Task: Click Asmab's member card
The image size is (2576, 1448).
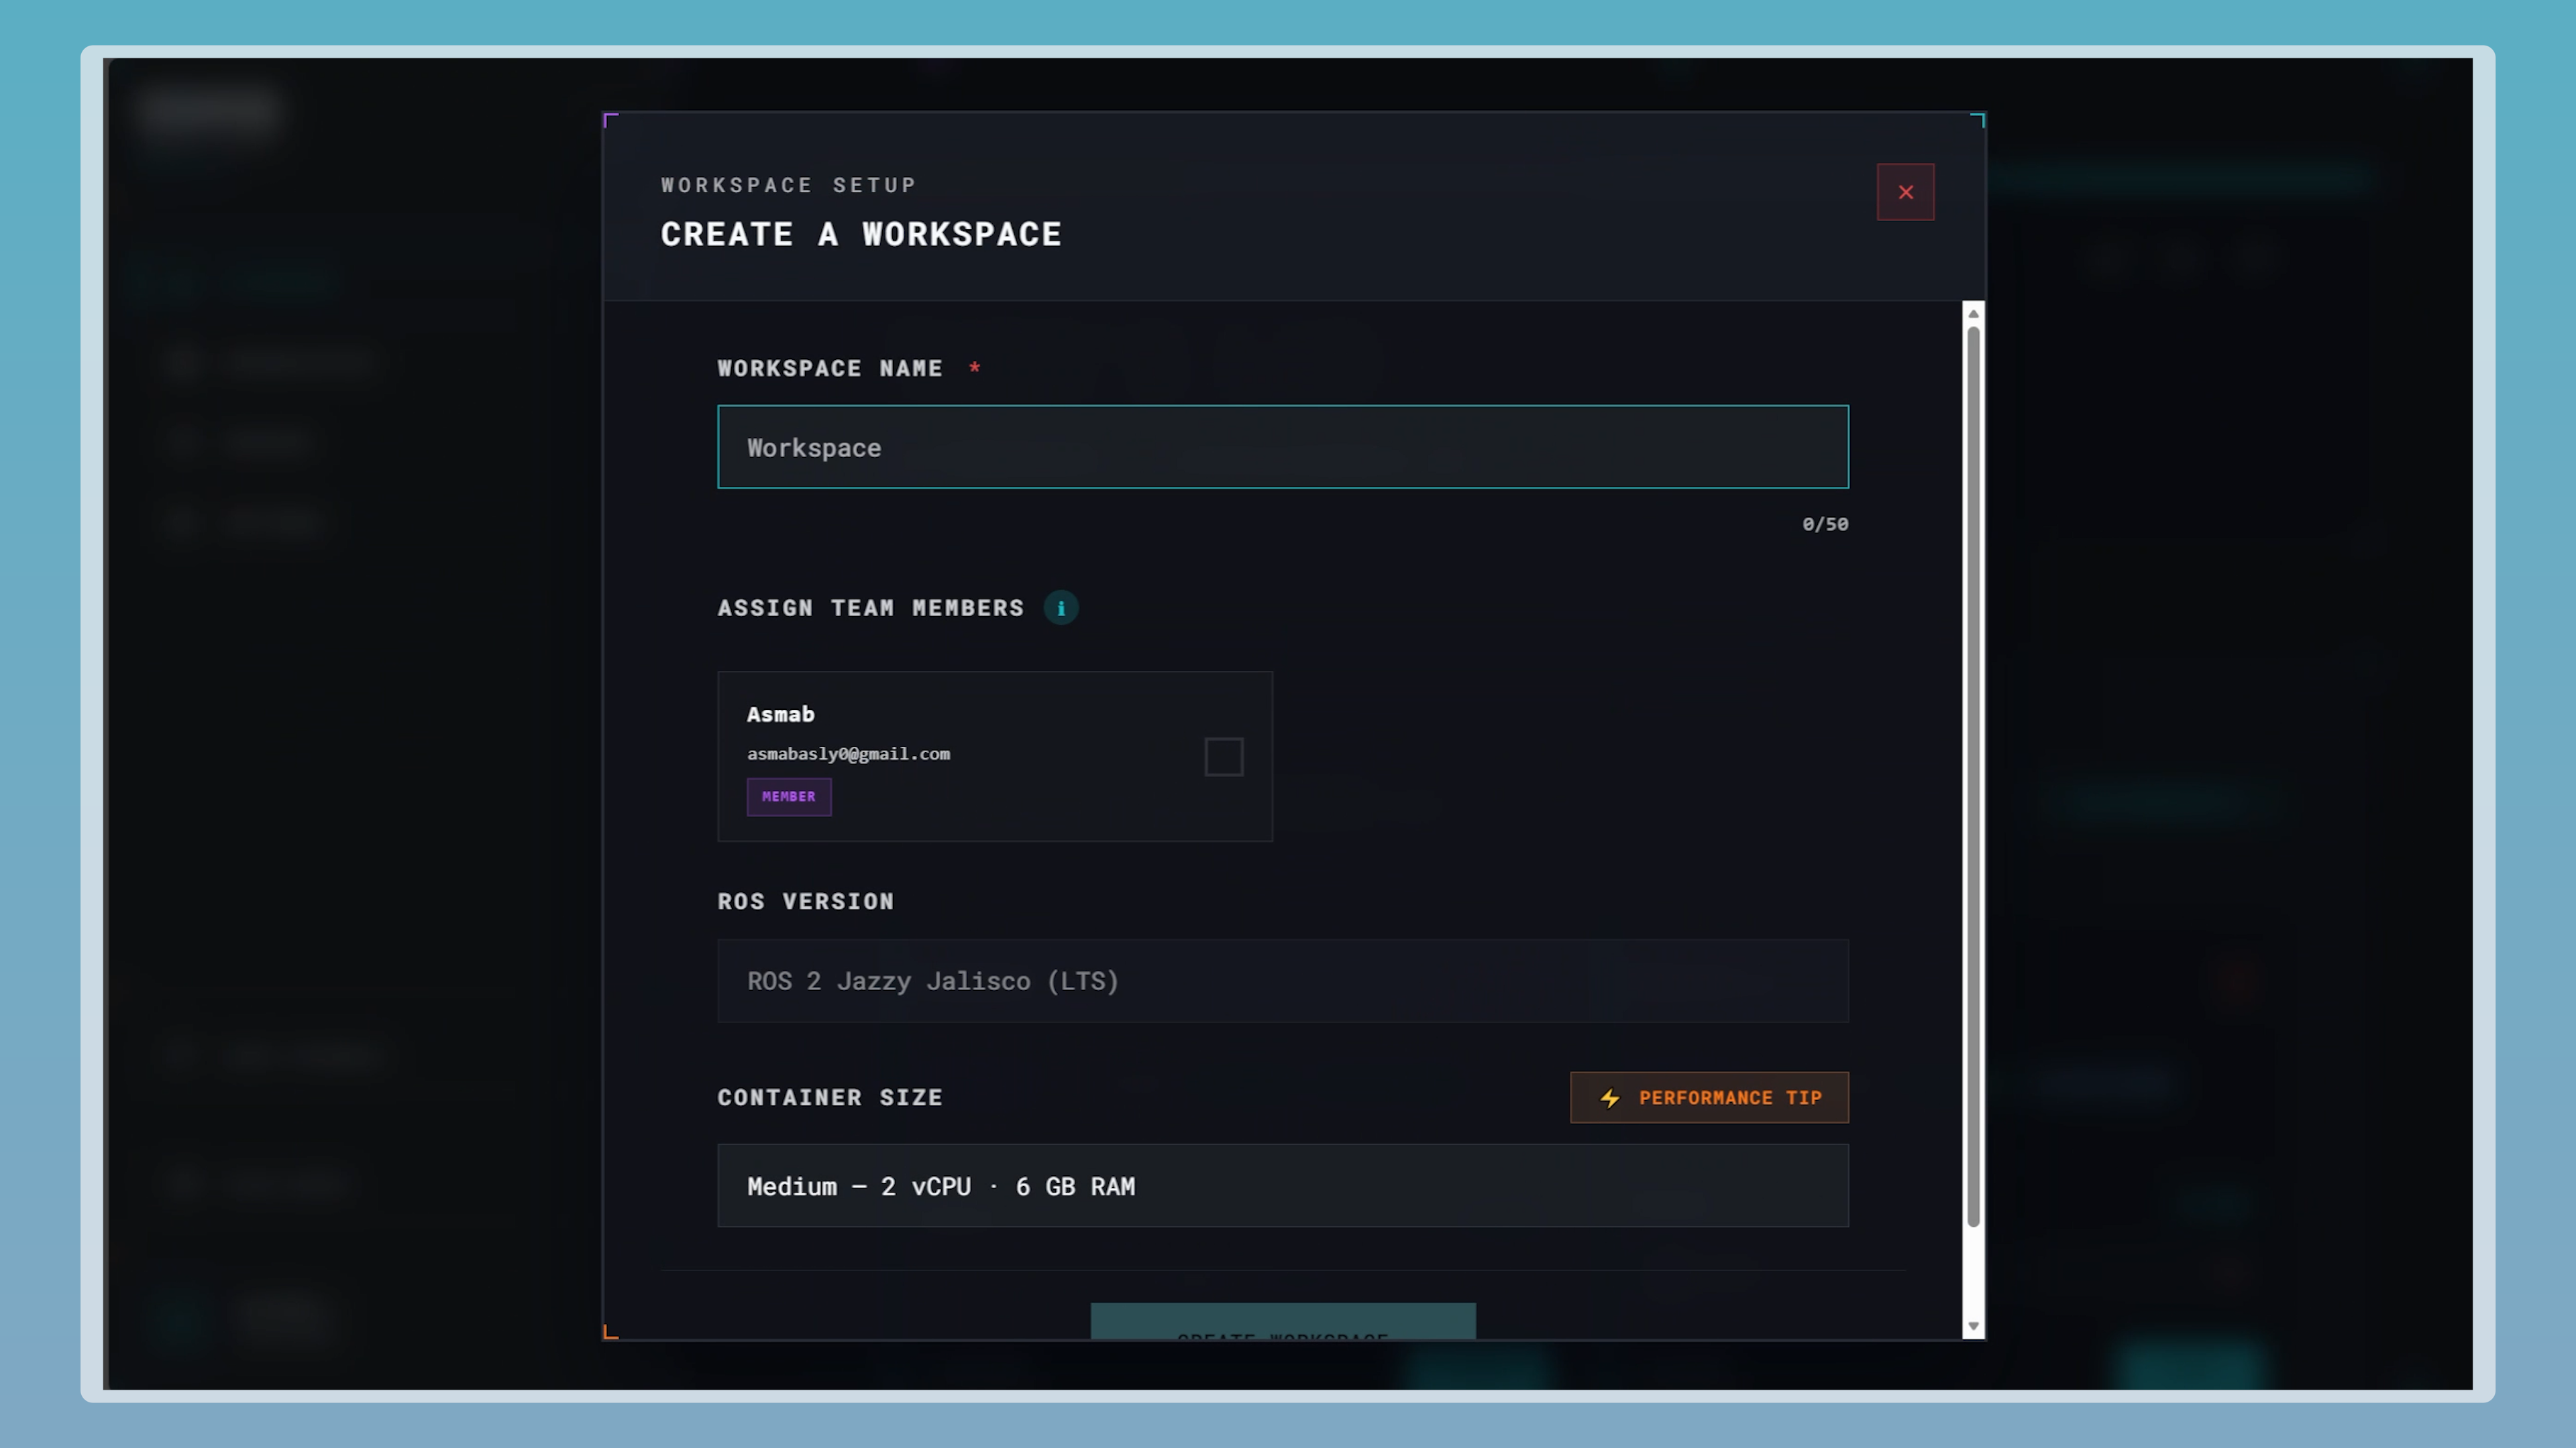Action: 995,756
